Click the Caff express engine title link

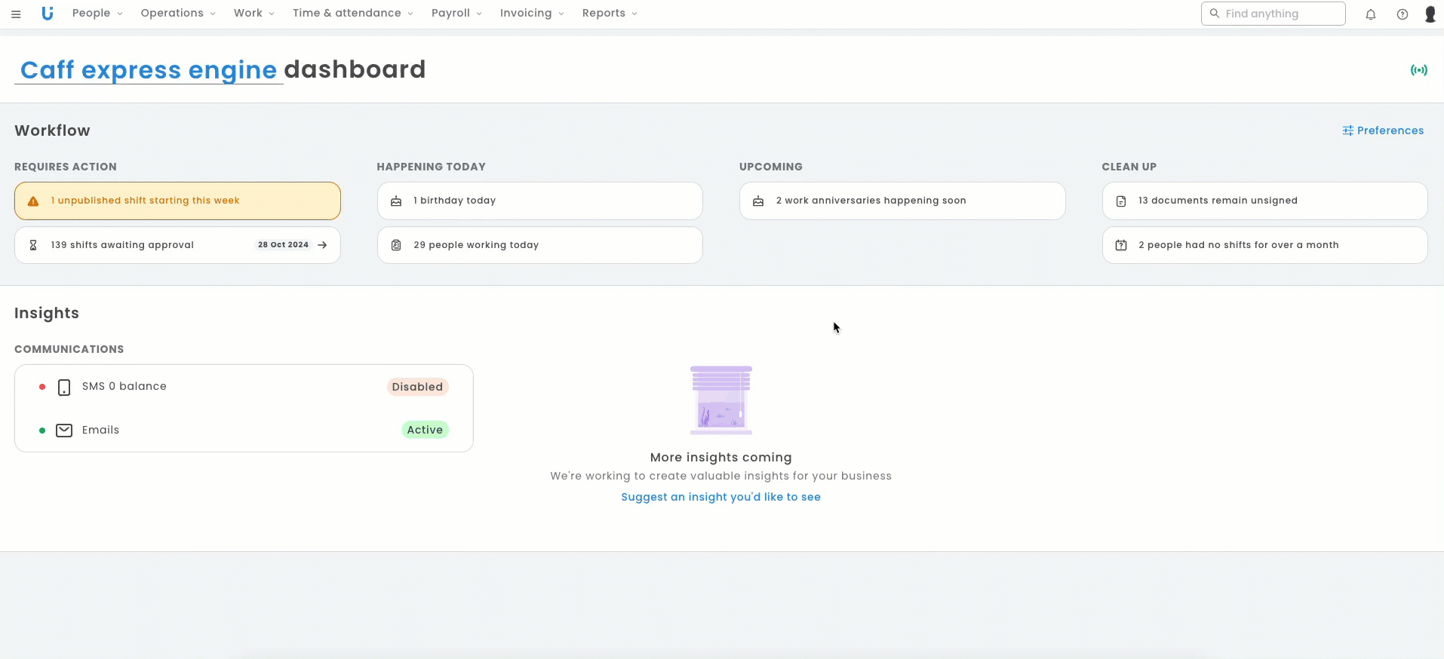click(149, 70)
